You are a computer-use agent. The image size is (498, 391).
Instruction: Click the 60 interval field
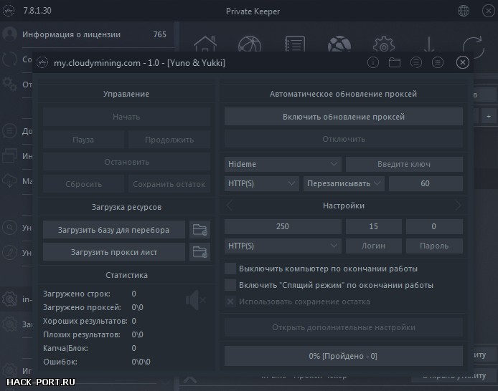(426, 183)
